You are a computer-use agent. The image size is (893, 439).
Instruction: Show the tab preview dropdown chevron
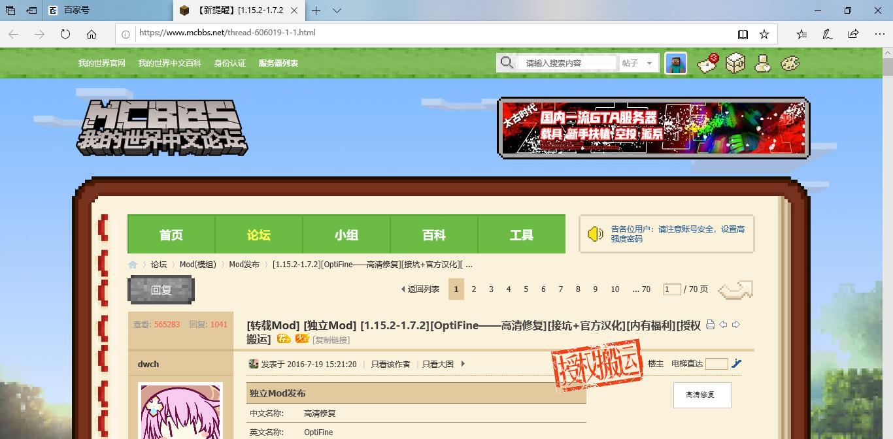tap(337, 10)
